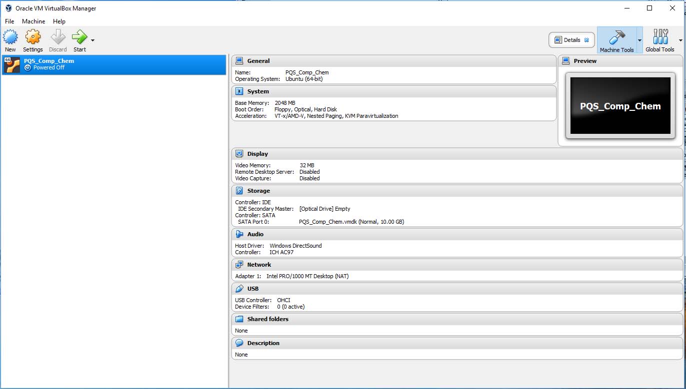Click the Preview section monitor icon
Screen dimensions: 686x389
565,61
